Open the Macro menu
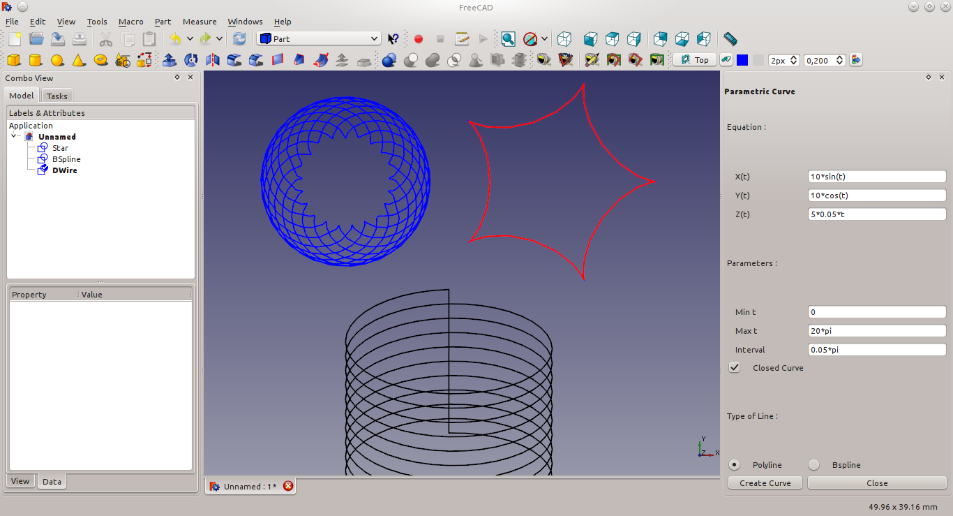The height and width of the screenshot is (516, 953). [x=130, y=22]
